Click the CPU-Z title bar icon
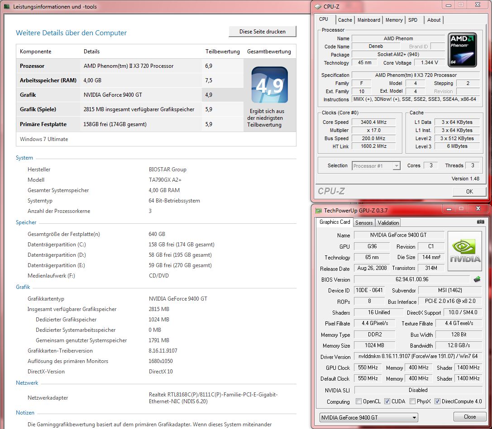The height and width of the screenshot is (429, 492). [x=318, y=6]
